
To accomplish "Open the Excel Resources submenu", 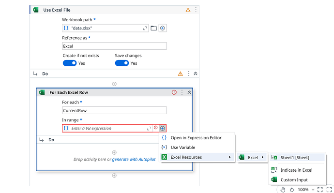I will coord(197,157).
